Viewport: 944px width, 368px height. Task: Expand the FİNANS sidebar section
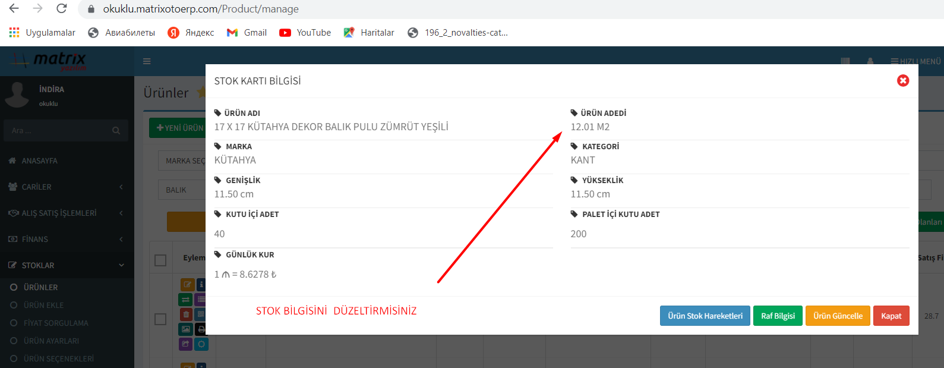pos(67,239)
